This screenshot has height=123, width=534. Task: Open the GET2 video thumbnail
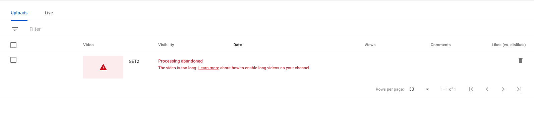click(103, 67)
